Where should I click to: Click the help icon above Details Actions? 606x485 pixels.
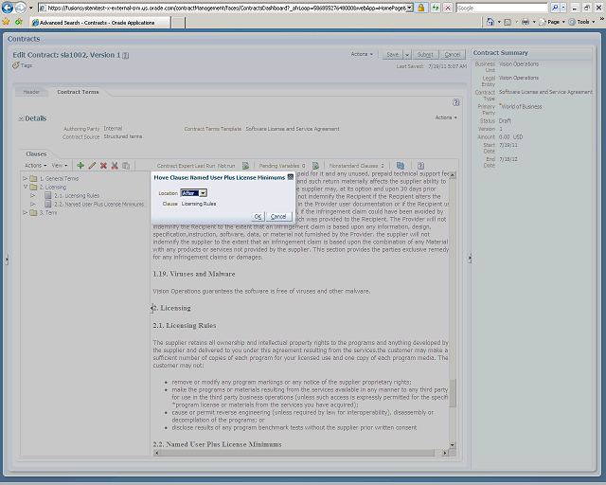pyautogui.click(x=456, y=102)
